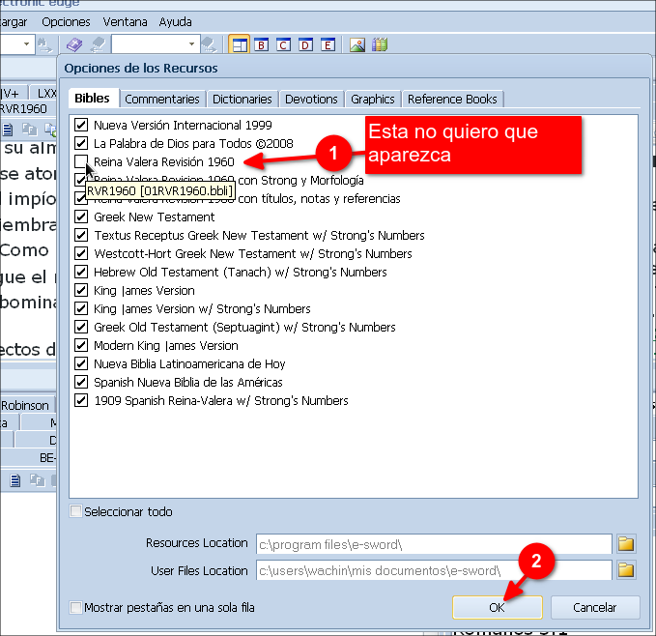Click the grayed lookup icon after the middle dropdown
This screenshot has width=656, height=636.
(x=209, y=44)
